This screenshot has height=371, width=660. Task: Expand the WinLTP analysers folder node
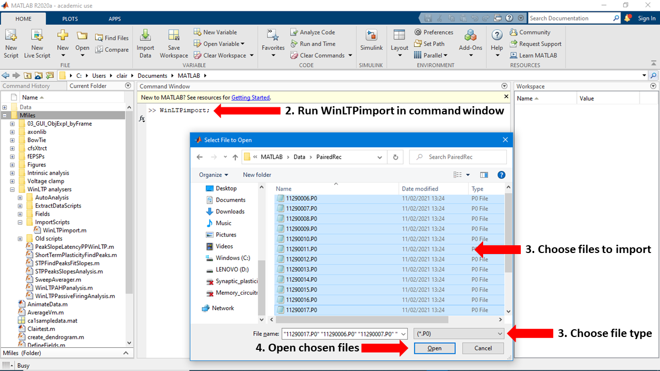tap(12, 190)
